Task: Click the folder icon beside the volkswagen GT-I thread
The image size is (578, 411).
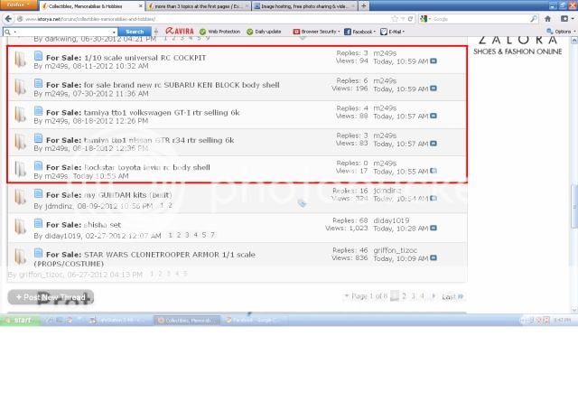Action: click(x=19, y=116)
